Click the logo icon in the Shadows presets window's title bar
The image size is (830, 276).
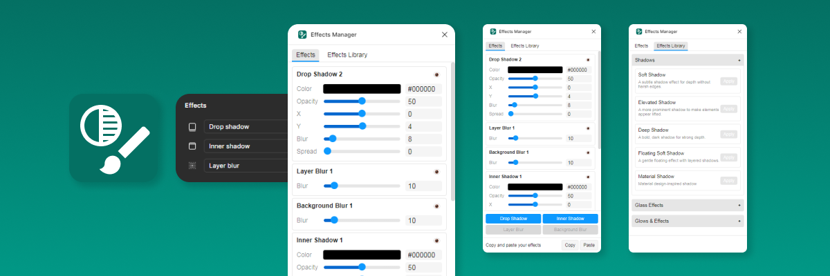[638, 31]
